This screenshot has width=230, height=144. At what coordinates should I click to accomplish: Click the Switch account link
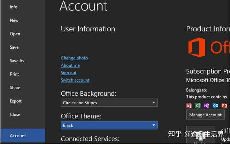point(75,80)
